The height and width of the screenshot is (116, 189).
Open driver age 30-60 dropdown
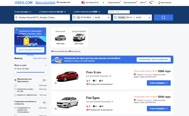62,12
